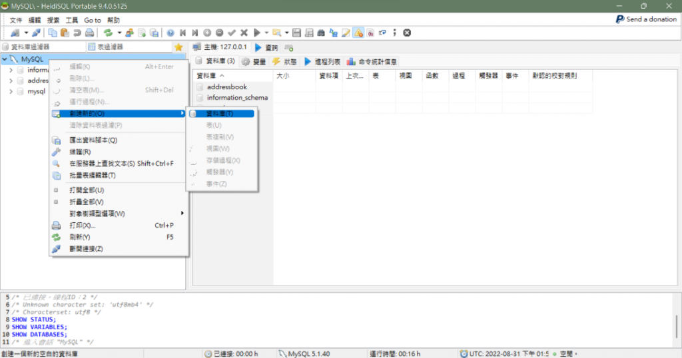Click the new query tab plus icon
The width and height of the screenshot is (682, 358).
click(x=289, y=48)
